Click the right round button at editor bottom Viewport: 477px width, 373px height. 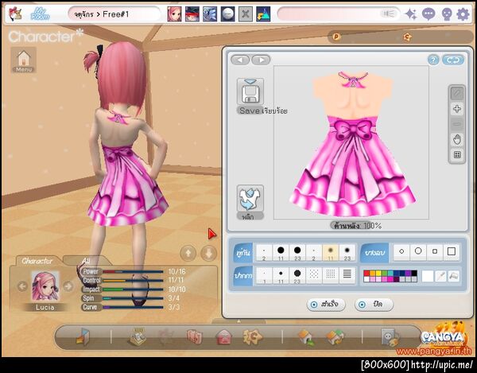(374, 305)
